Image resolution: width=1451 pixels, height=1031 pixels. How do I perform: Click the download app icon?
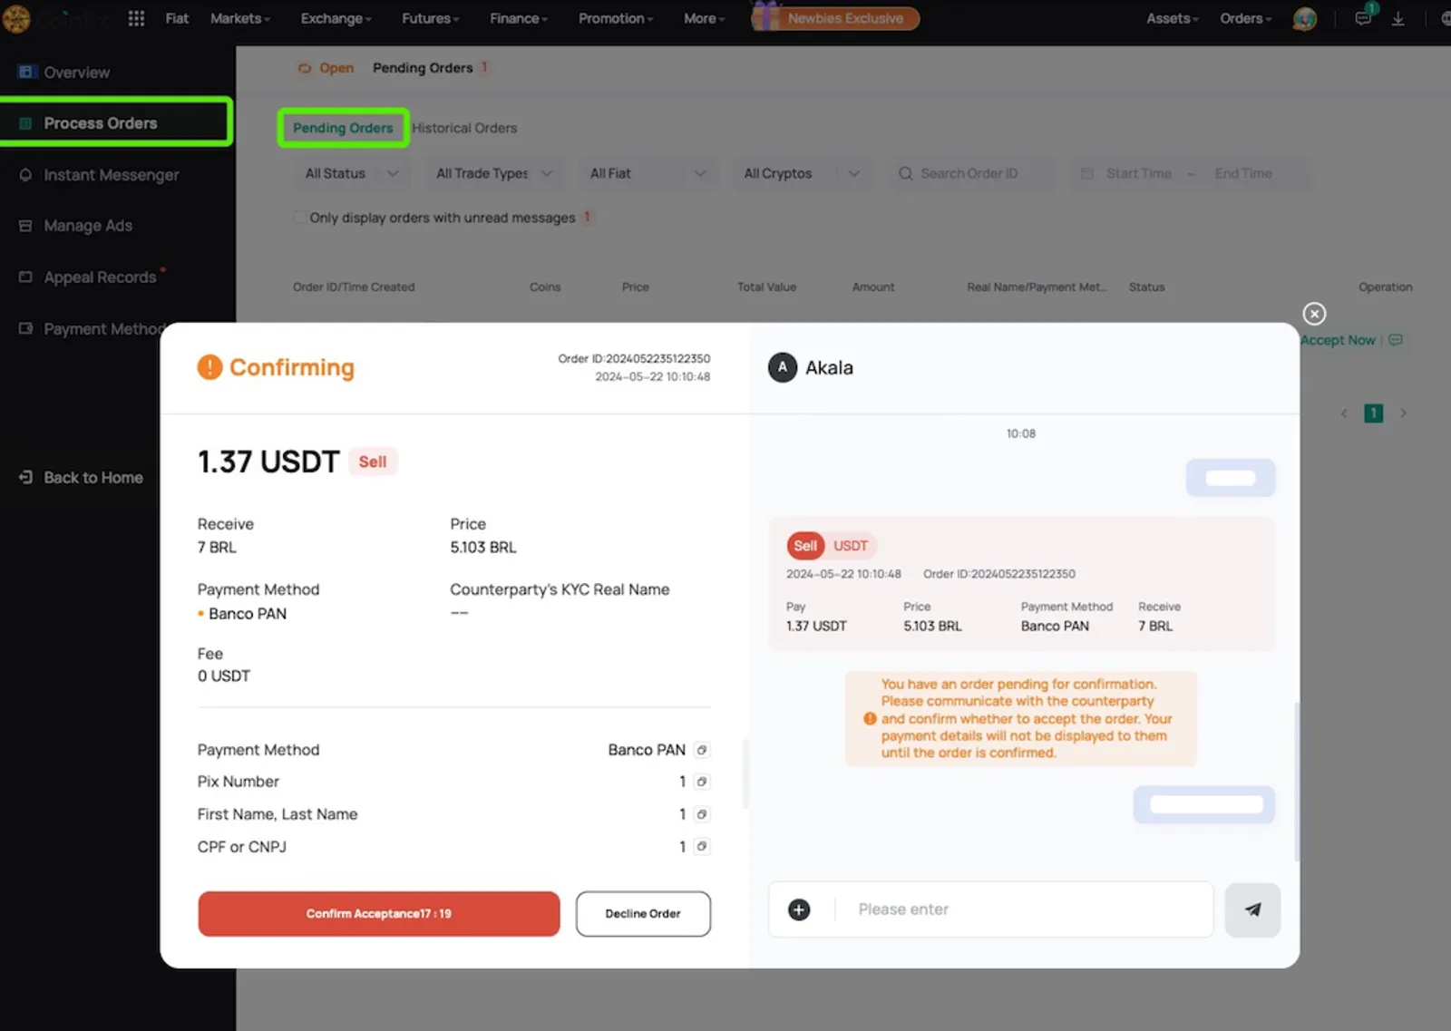coord(1398,18)
